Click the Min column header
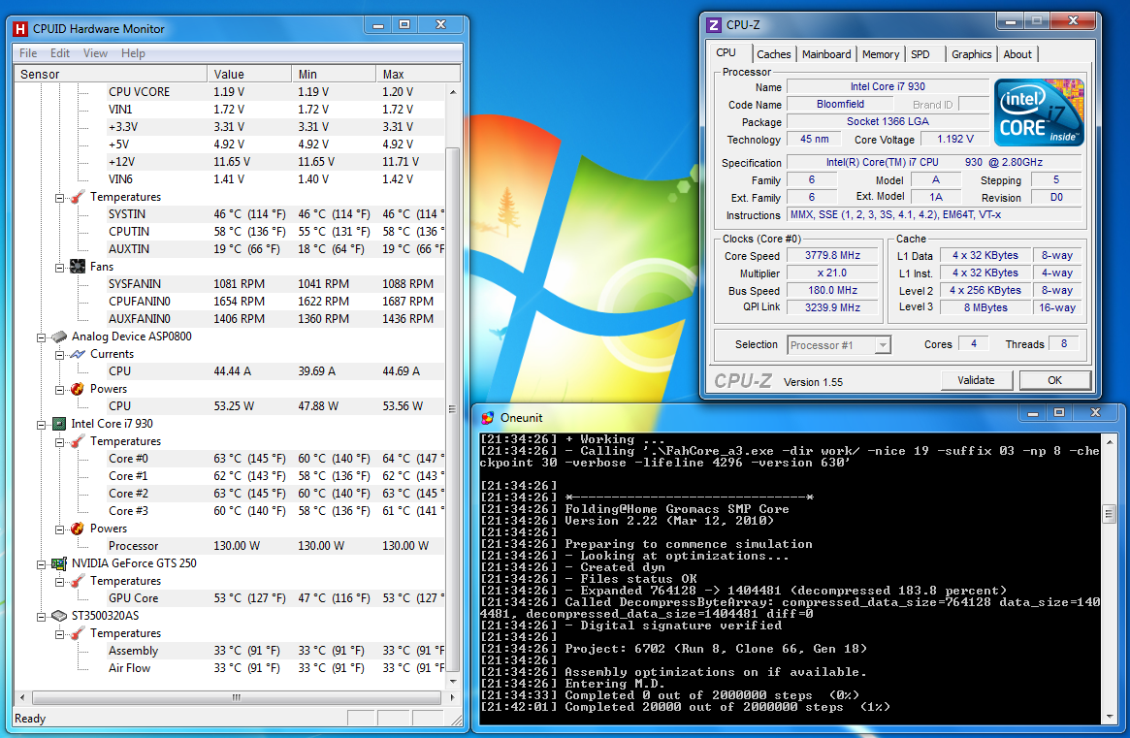The height and width of the screenshot is (738, 1130). [x=334, y=75]
